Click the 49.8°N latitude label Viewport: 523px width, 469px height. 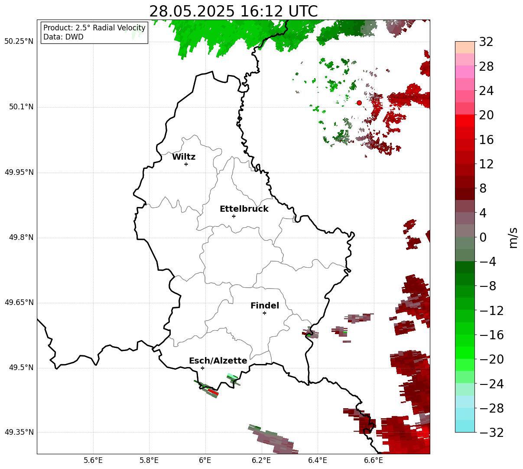pos(21,237)
